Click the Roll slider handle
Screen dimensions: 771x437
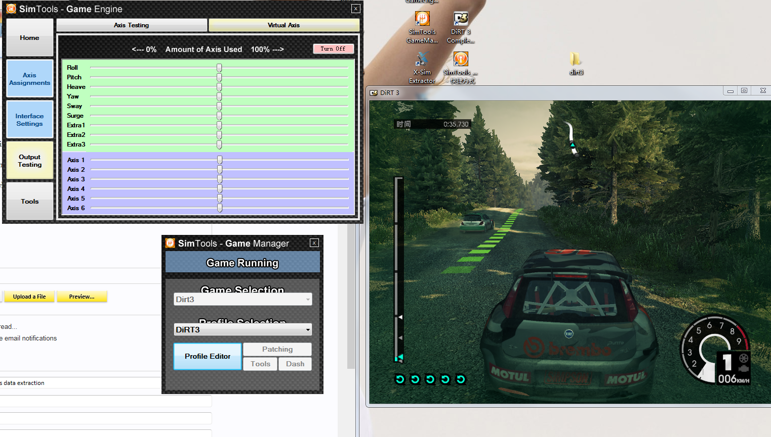coord(219,68)
